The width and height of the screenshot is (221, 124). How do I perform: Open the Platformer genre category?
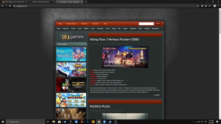click(100, 29)
